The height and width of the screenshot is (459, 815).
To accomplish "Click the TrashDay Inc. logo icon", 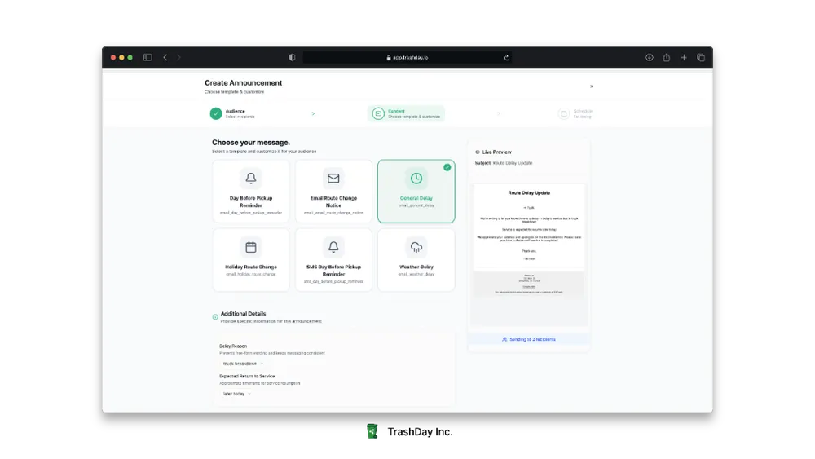I will pos(372,431).
